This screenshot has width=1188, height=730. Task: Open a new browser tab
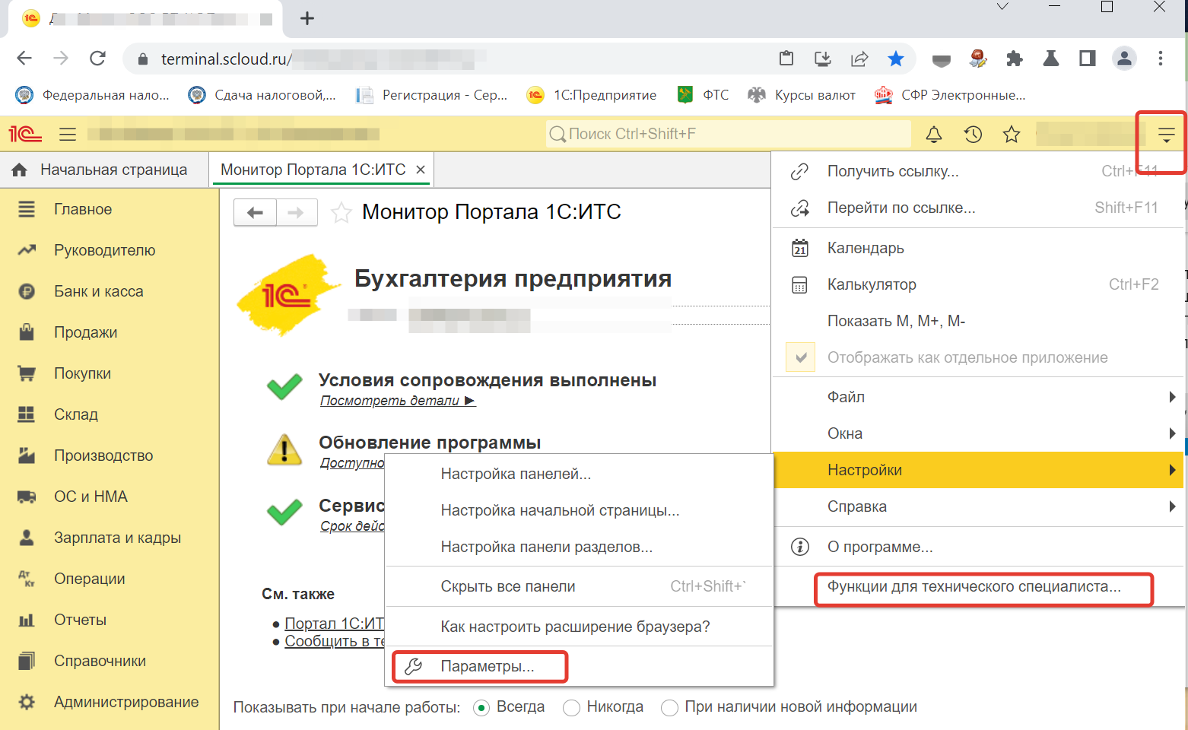pos(307,18)
